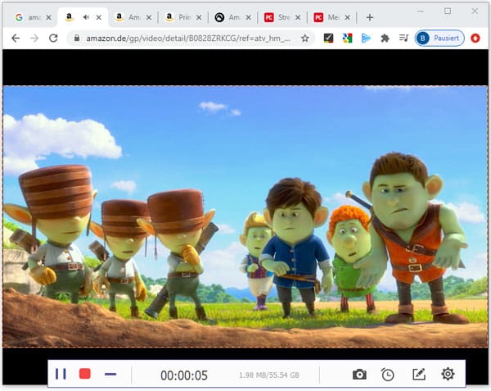Stop recording with the red square button
This screenshot has width=491, height=391.
pyautogui.click(x=85, y=374)
